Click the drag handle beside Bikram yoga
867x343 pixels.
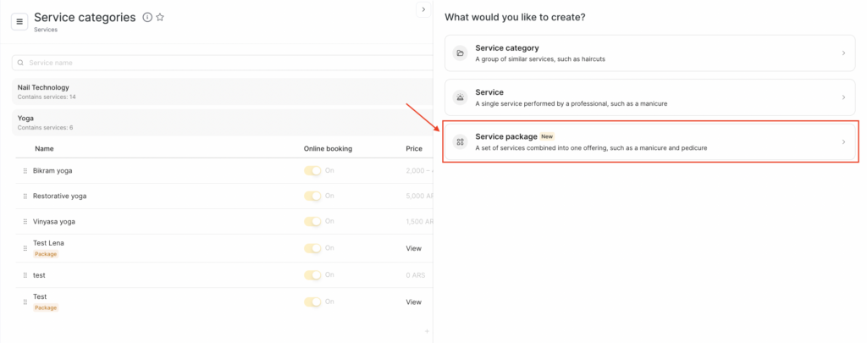pyautogui.click(x=25, y=171)
